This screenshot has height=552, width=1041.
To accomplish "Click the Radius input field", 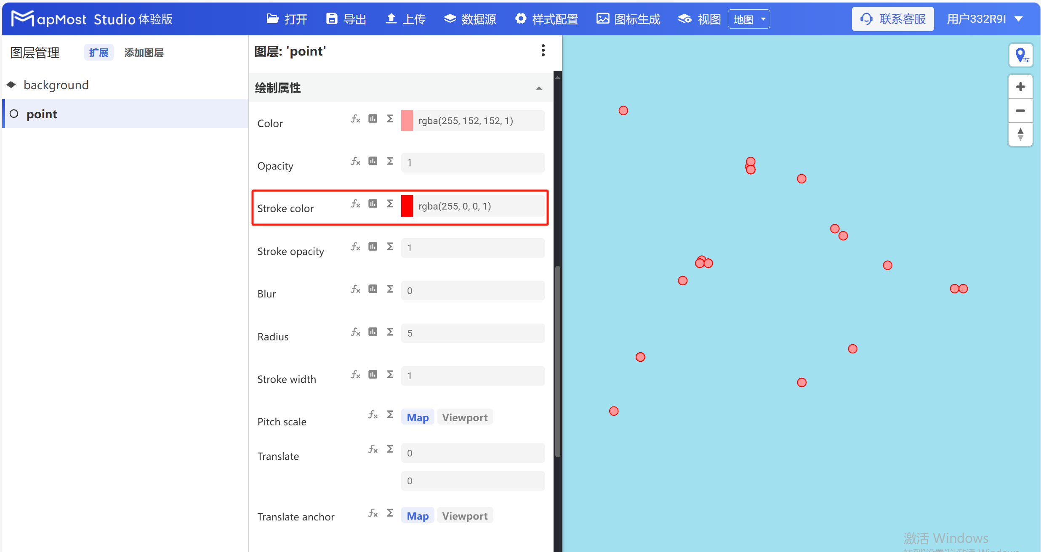I will (x=472, y=333).
